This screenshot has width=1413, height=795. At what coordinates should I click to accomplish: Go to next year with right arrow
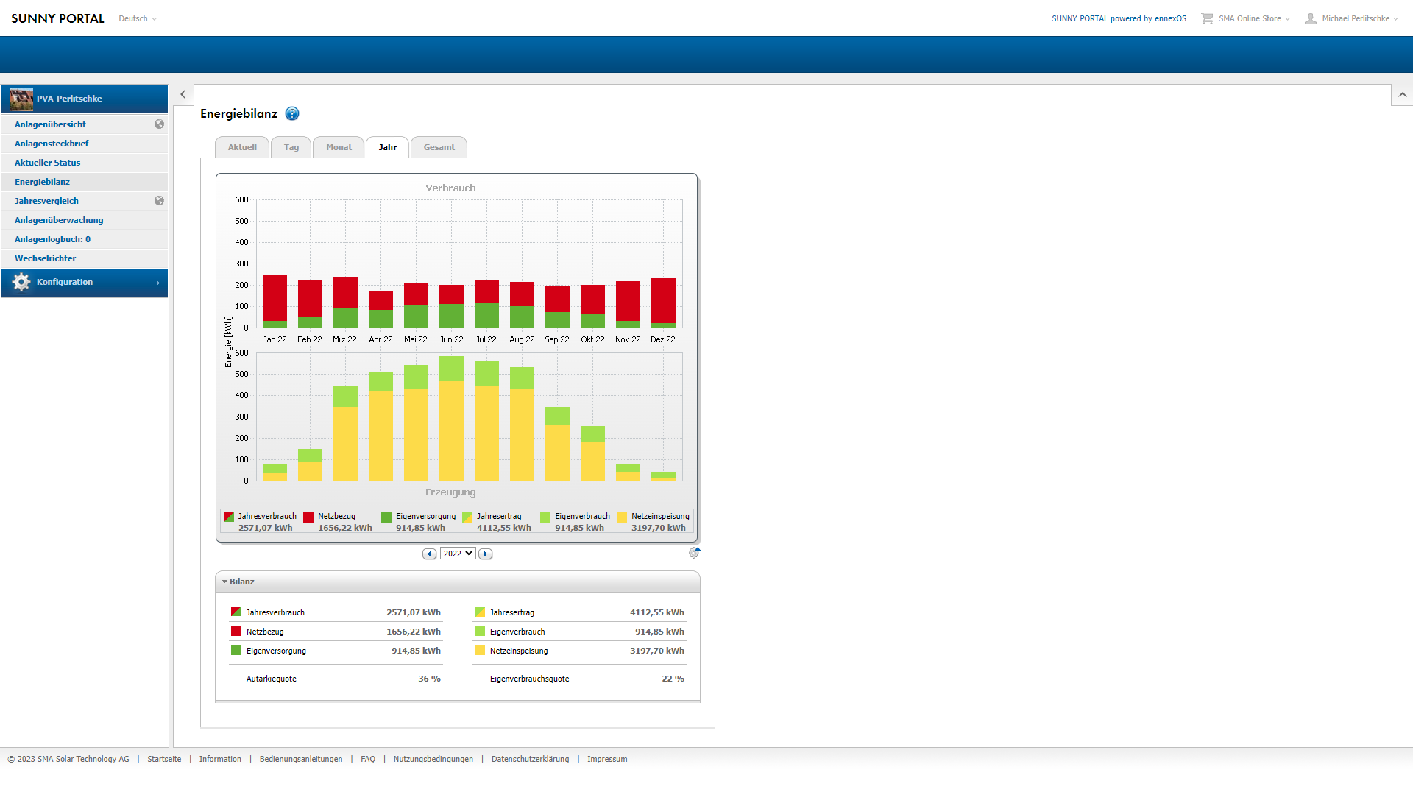click(485, 554)
